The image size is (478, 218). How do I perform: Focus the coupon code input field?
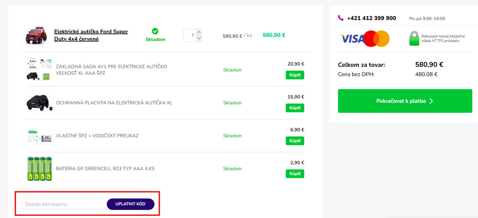coord(64,204)
